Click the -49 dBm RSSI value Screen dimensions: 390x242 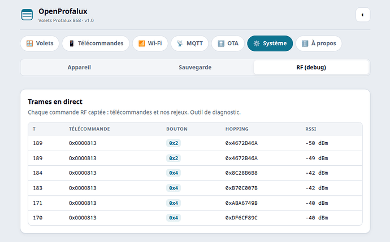317,159
